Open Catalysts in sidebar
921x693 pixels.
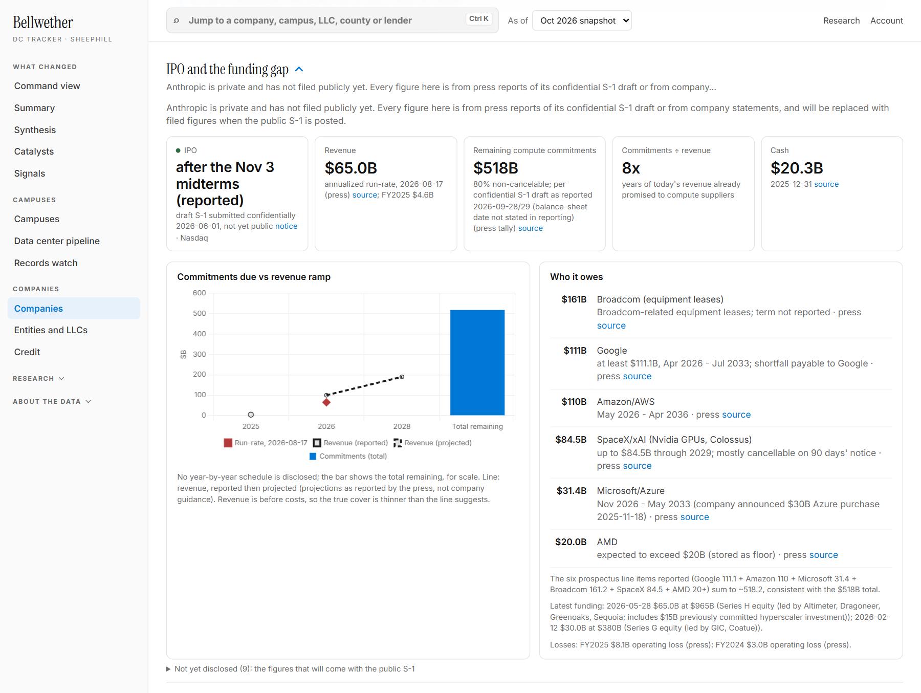(x=74, y=151)
